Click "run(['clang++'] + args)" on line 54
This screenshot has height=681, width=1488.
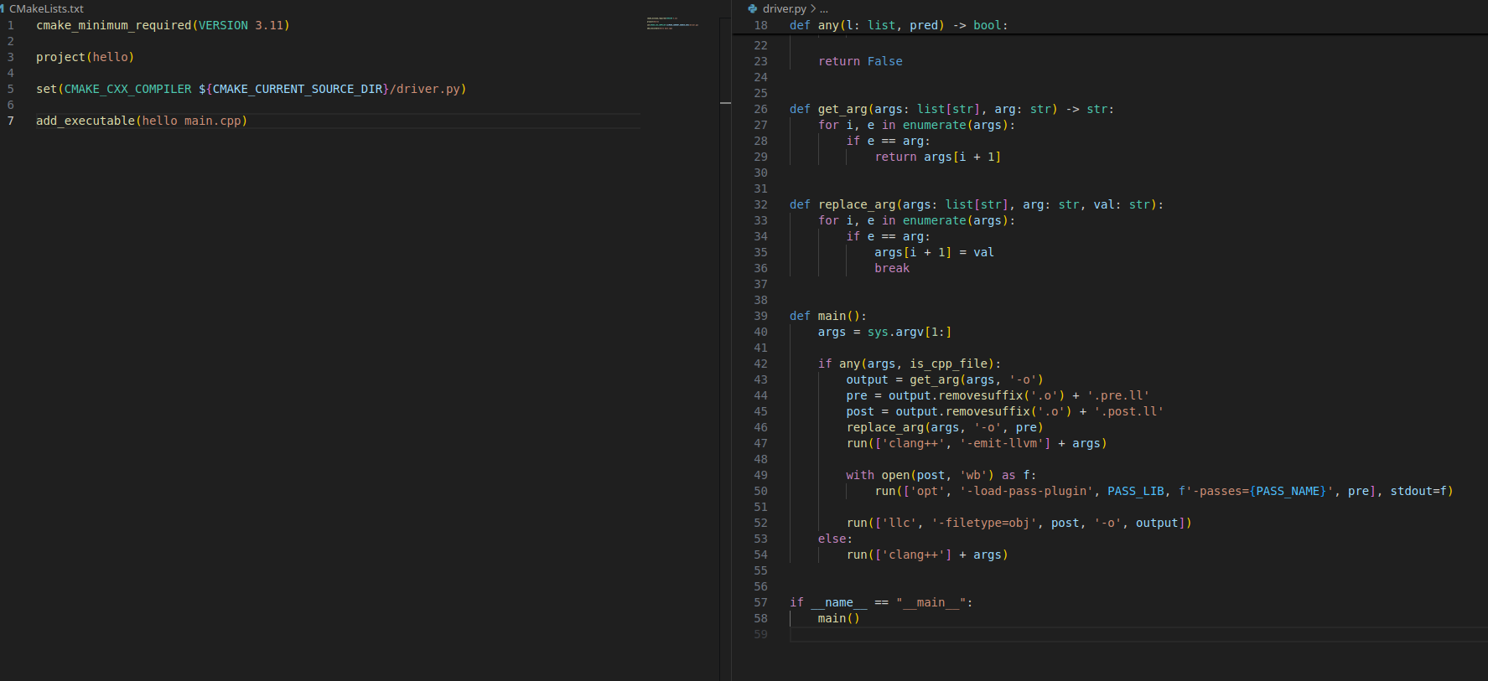[927, 555]
